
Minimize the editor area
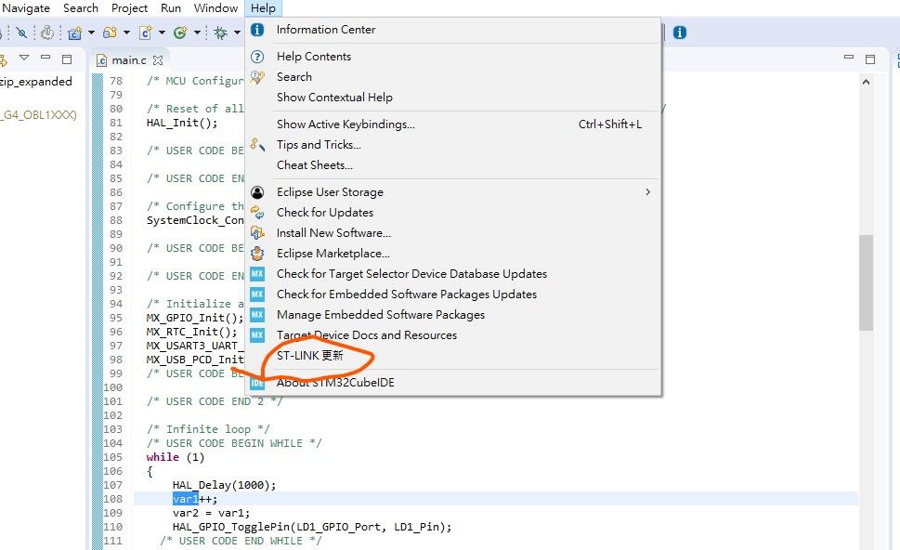[849, 57]
